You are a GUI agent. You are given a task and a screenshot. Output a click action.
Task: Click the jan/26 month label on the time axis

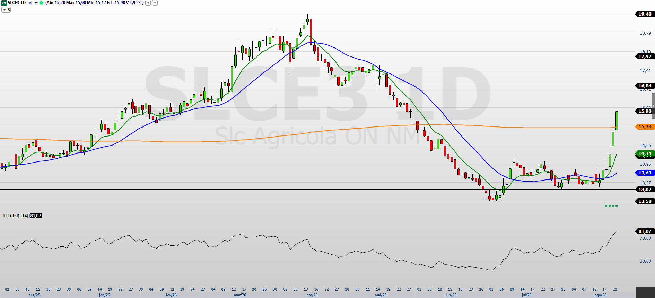tap(104, 295)
